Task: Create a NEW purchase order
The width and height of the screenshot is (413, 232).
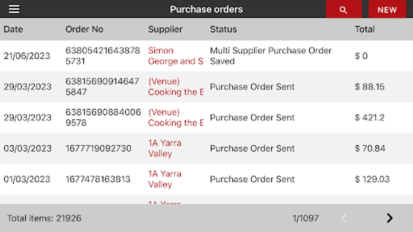Action: [x=387, y=10]
